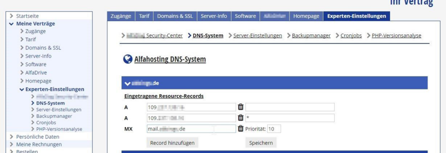Open AlfaDrive in the sidebar
This screenshot has width=446, height=153.
point(36,73)
